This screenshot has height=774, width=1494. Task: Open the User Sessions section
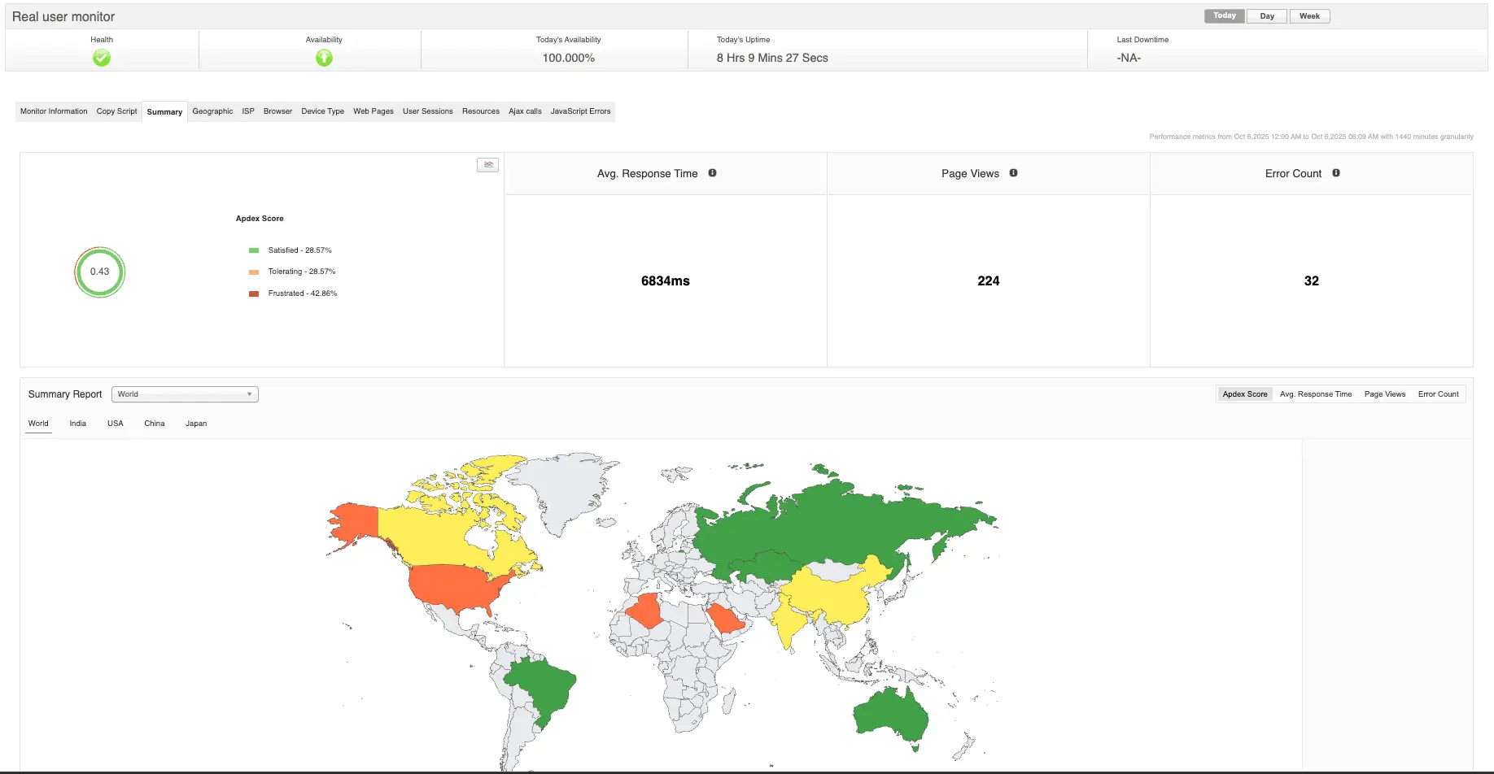[427, 111]
